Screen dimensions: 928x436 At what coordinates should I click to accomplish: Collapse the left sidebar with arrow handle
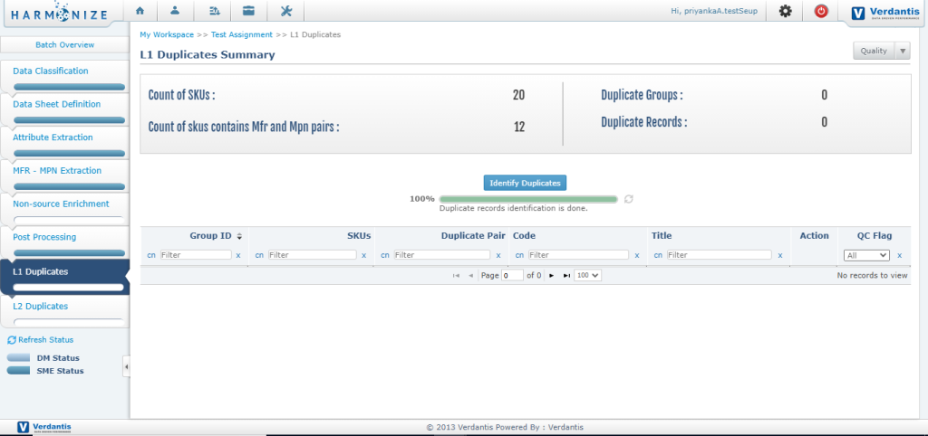point(126,367)
